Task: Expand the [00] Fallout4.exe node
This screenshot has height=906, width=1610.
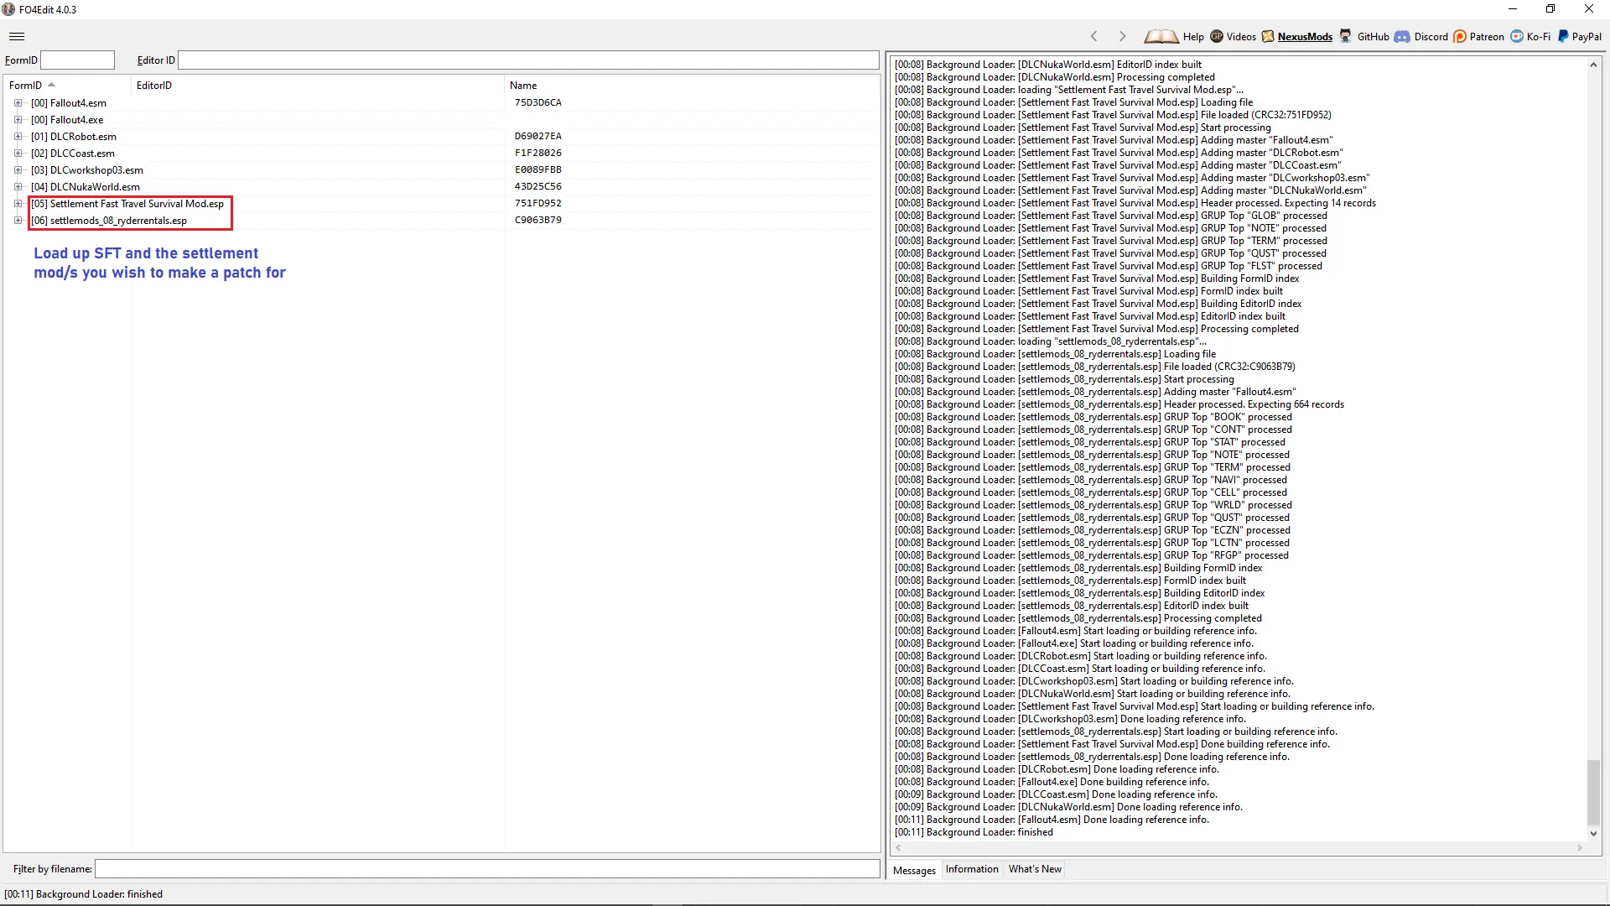Action: pyautogui.click(x=18, y=120)
